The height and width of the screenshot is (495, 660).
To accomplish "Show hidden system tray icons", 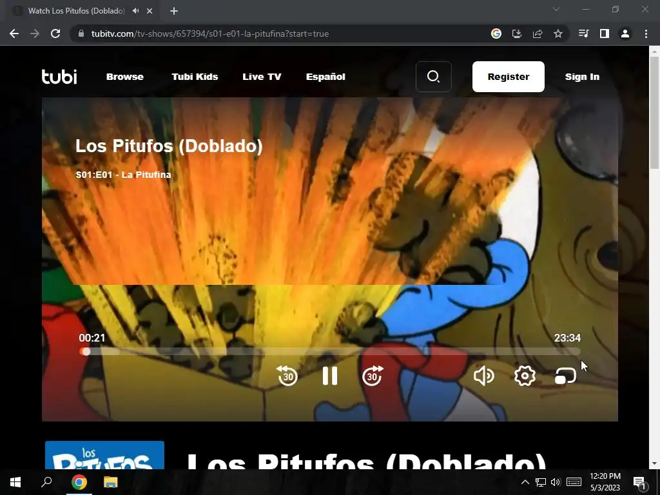I will pos(525,482).
